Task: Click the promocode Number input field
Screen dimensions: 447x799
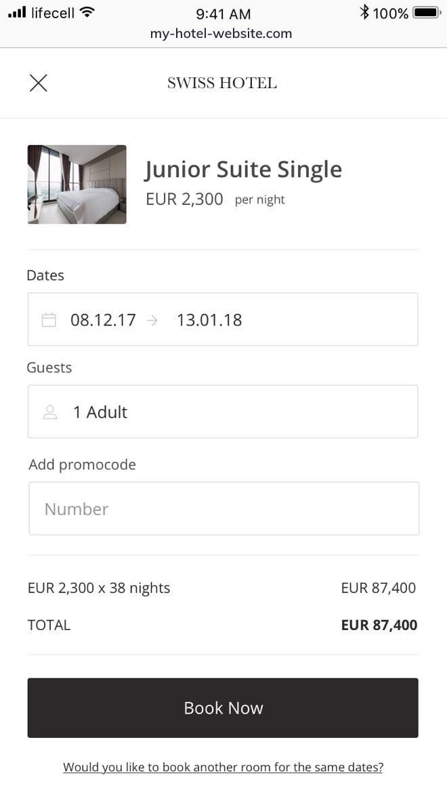Action: [223, 509]
